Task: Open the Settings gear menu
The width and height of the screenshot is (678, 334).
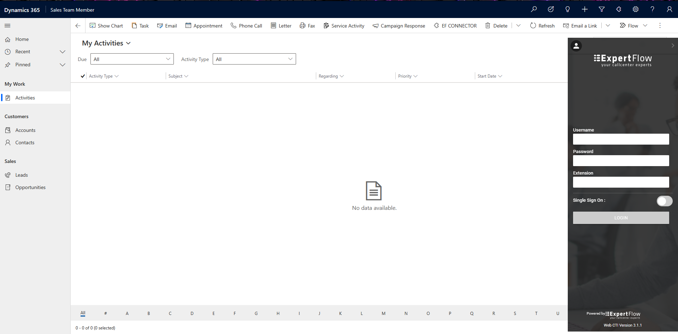Action: point(636,9)
